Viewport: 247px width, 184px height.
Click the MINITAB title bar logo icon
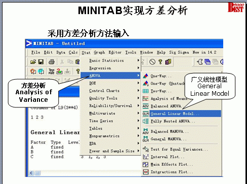pyautogui.click(x=29, y=43)
